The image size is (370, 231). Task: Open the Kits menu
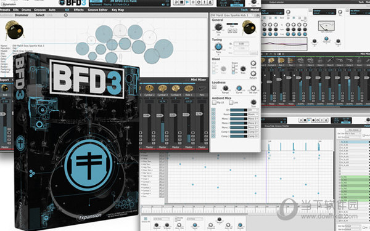pos(16,10)
